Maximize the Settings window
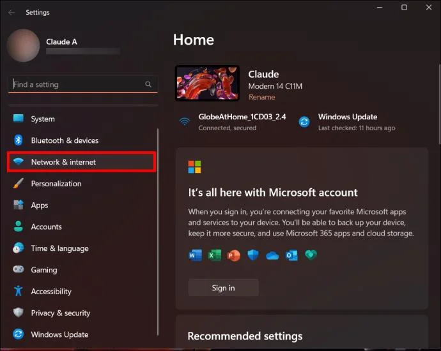 404,7
